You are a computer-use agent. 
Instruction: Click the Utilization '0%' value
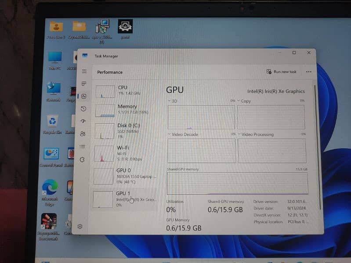pos(171,210)
